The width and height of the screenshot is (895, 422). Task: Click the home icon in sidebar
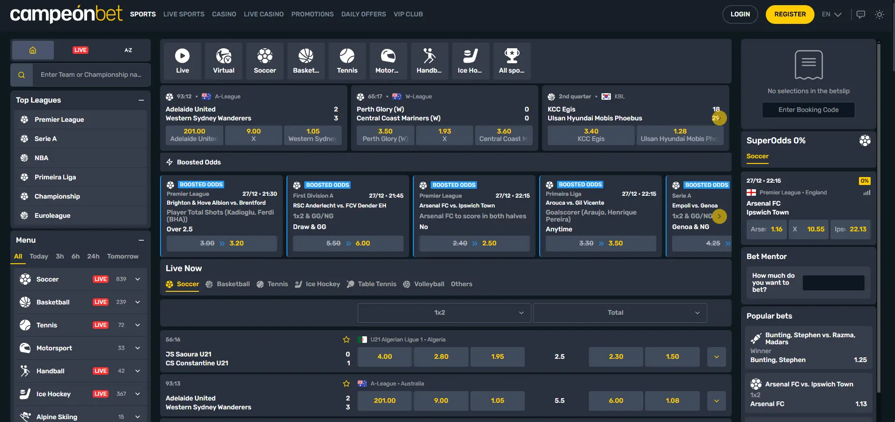[33, 50]
